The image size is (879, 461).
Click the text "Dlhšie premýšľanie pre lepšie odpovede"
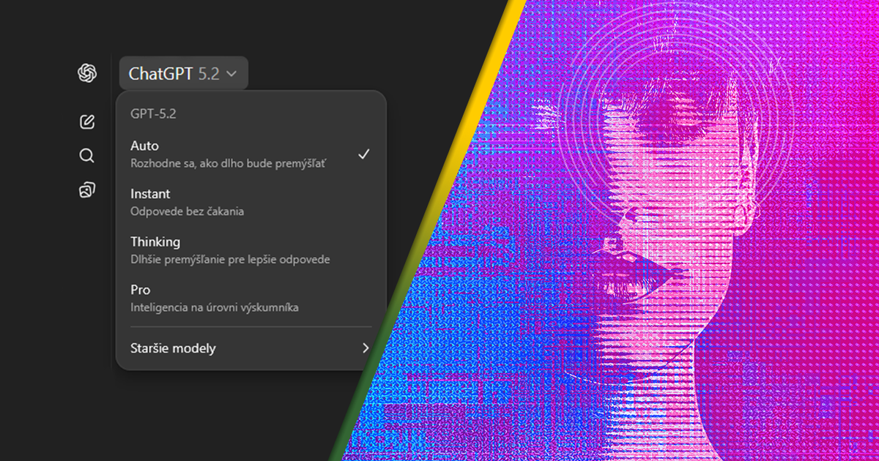230,259
